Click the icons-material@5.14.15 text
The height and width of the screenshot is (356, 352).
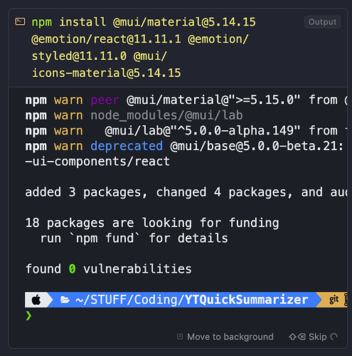click(x=107, y=73)
